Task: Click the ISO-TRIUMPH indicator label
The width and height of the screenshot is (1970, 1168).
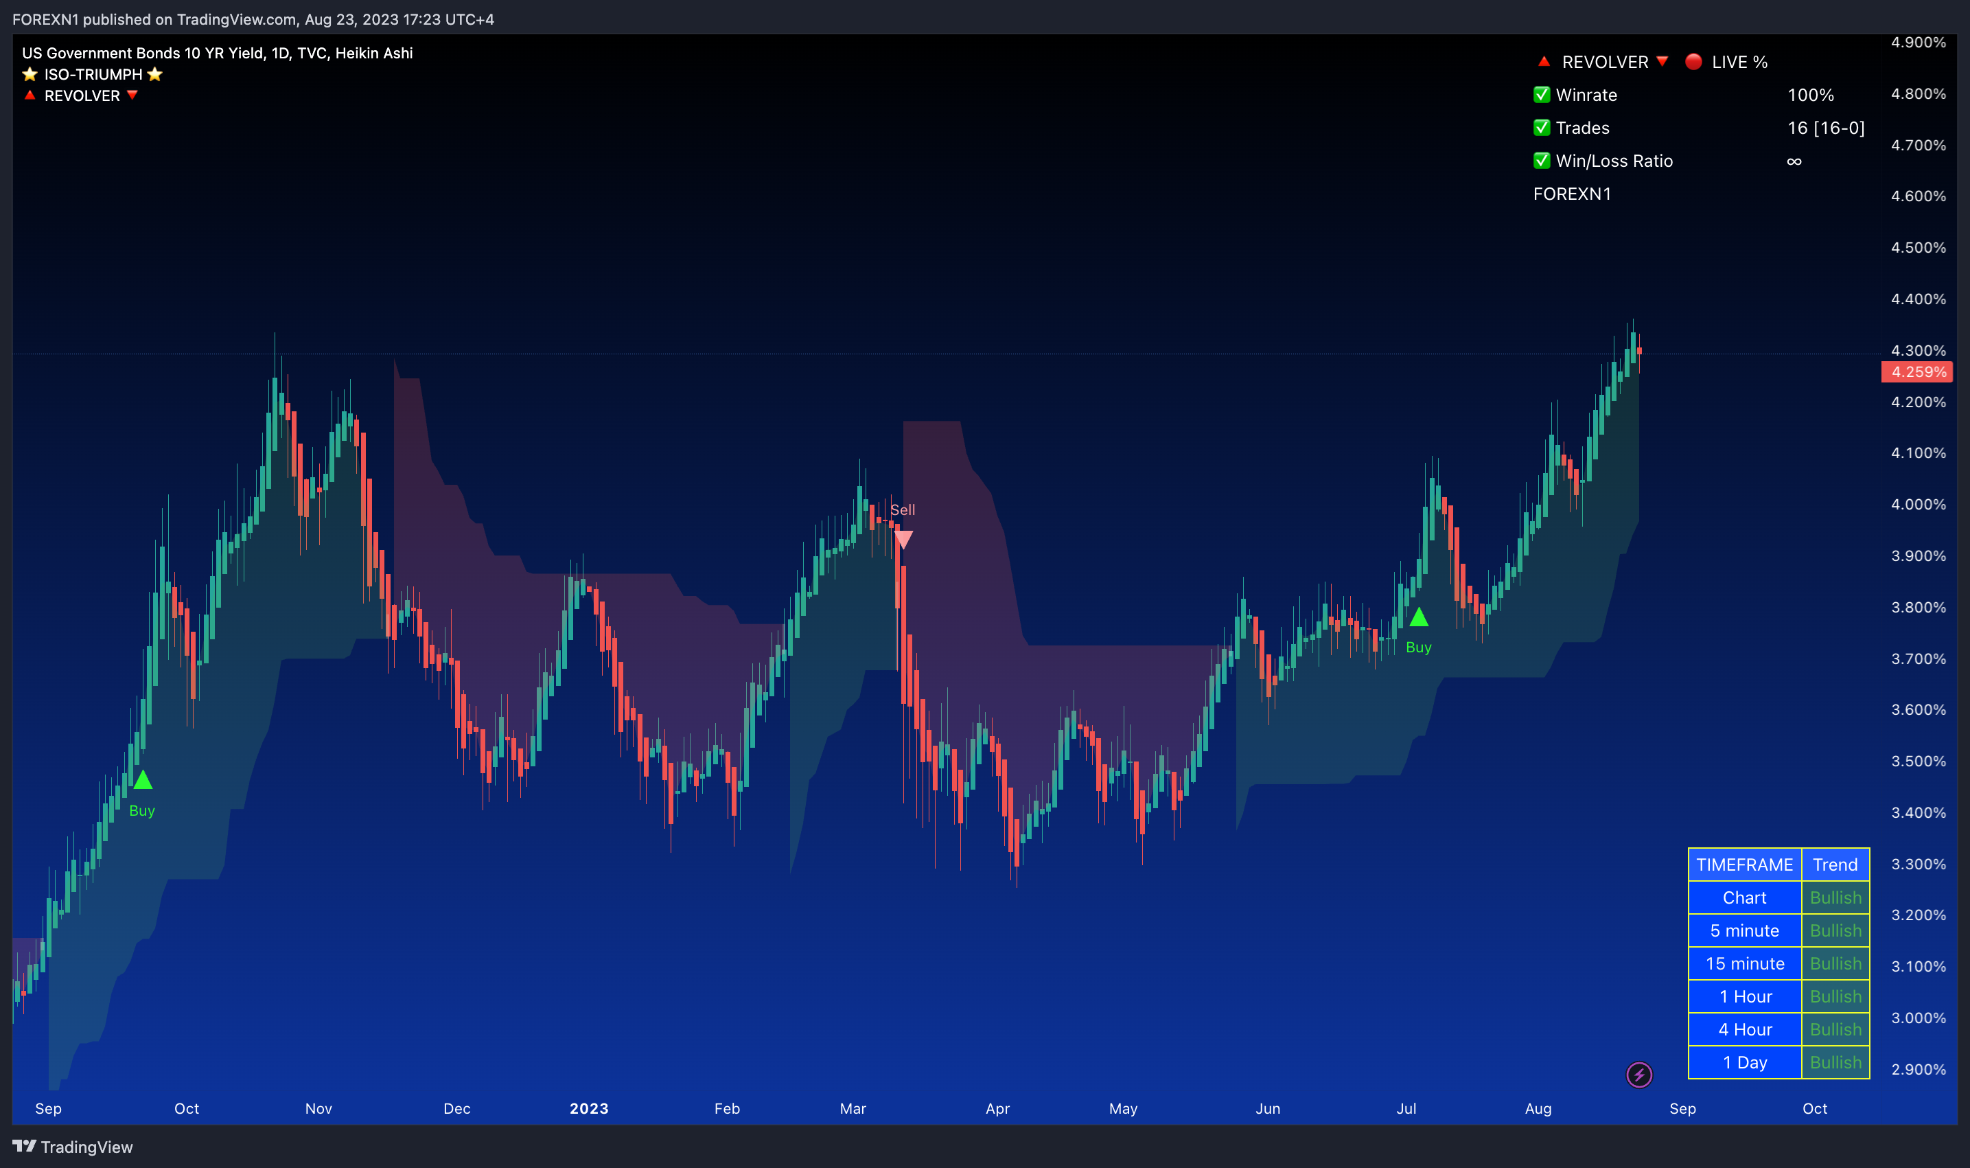Action: (x=93, y=74)
